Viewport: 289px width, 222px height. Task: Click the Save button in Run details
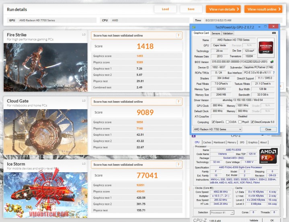pyautogui.click(x=191, y=9)
